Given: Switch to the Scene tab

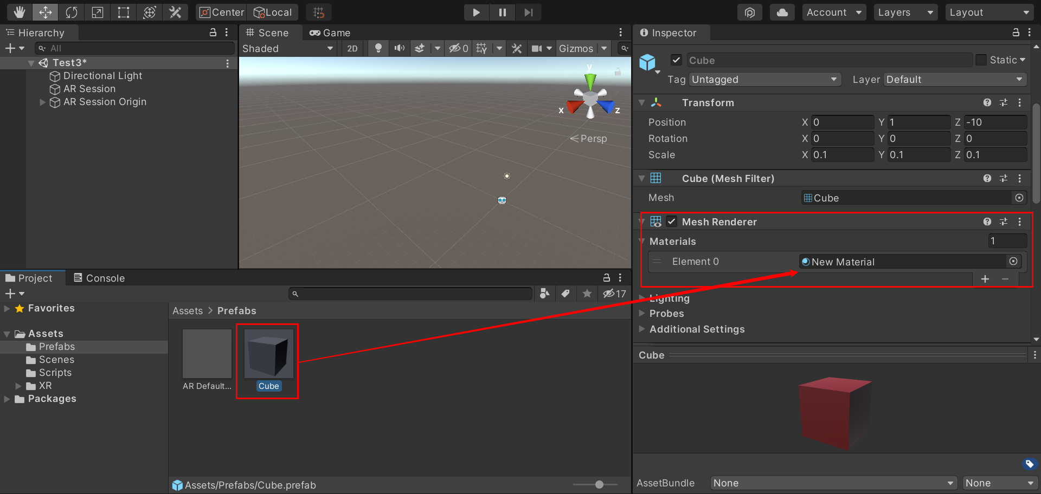Looking at the screenshot, I should [x=267, y=32].
